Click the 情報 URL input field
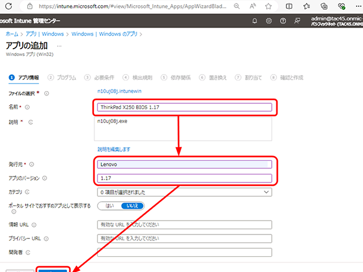Image resolution: width=363 pixels, height=272 pixels. point(185,225)
